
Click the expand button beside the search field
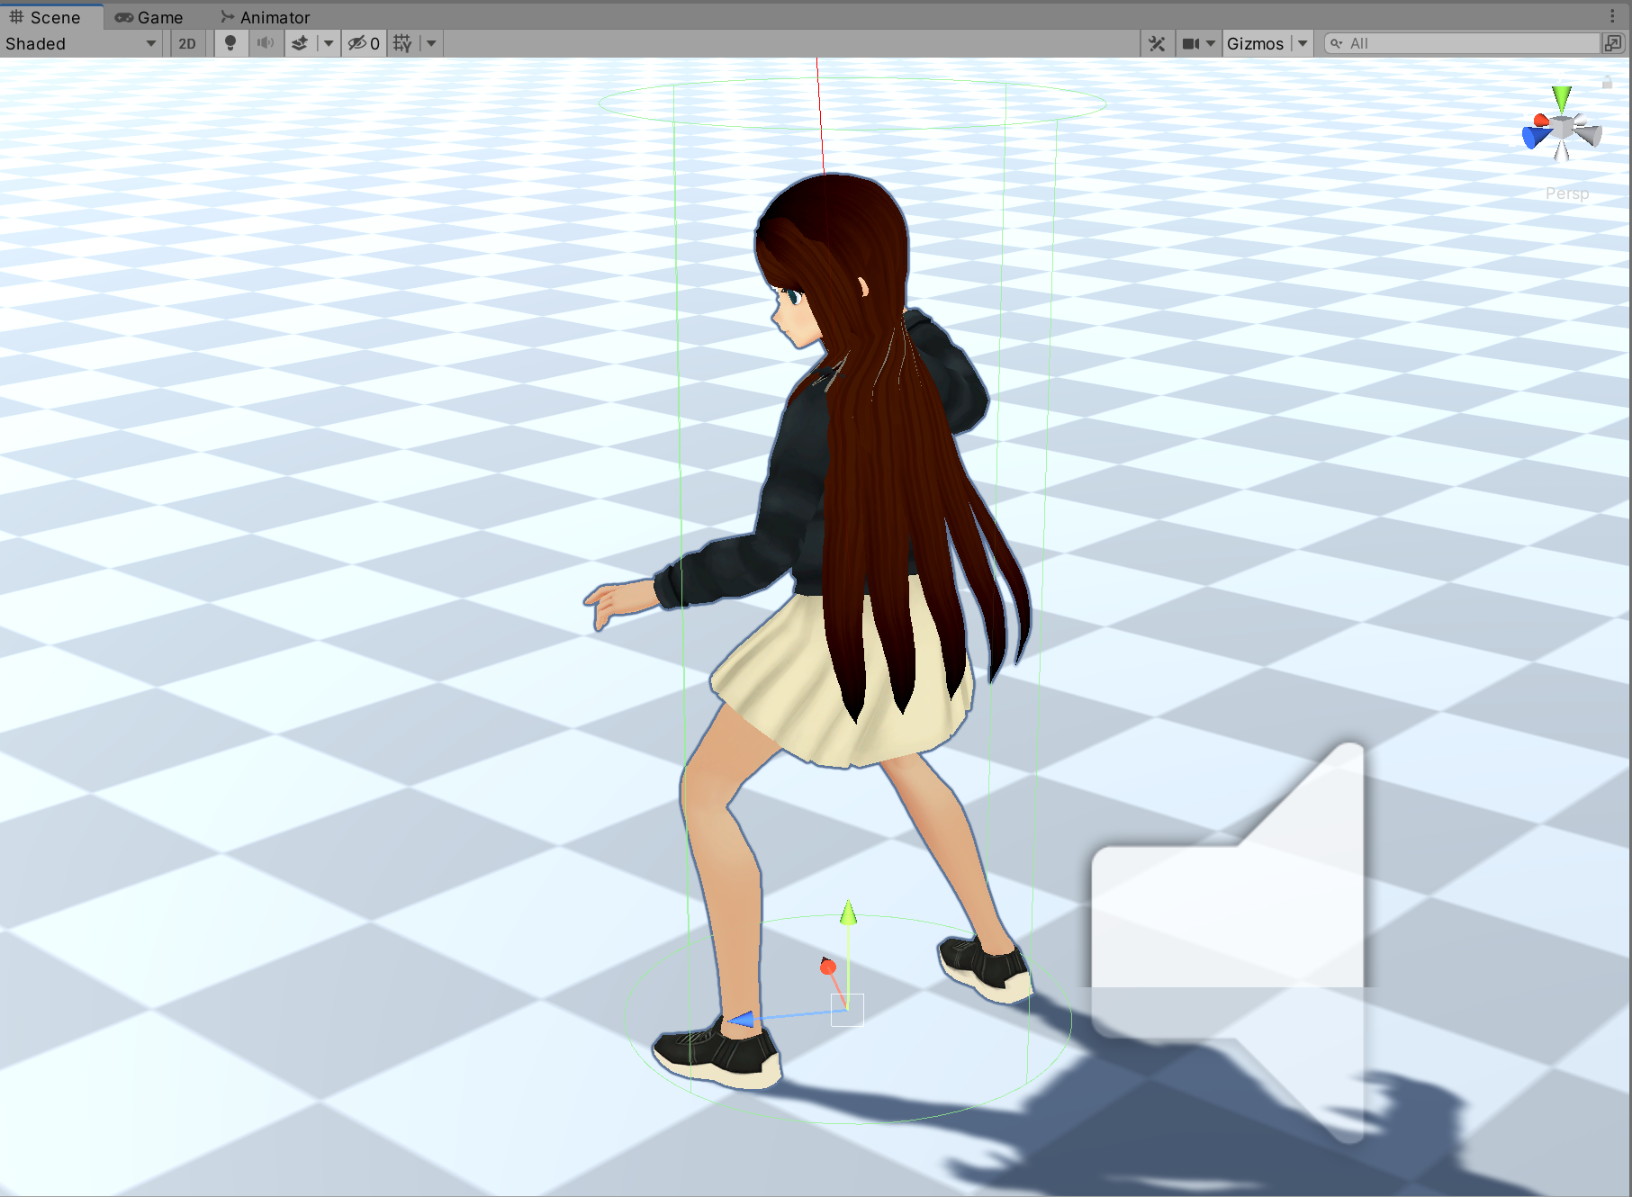pos(1613,43)
